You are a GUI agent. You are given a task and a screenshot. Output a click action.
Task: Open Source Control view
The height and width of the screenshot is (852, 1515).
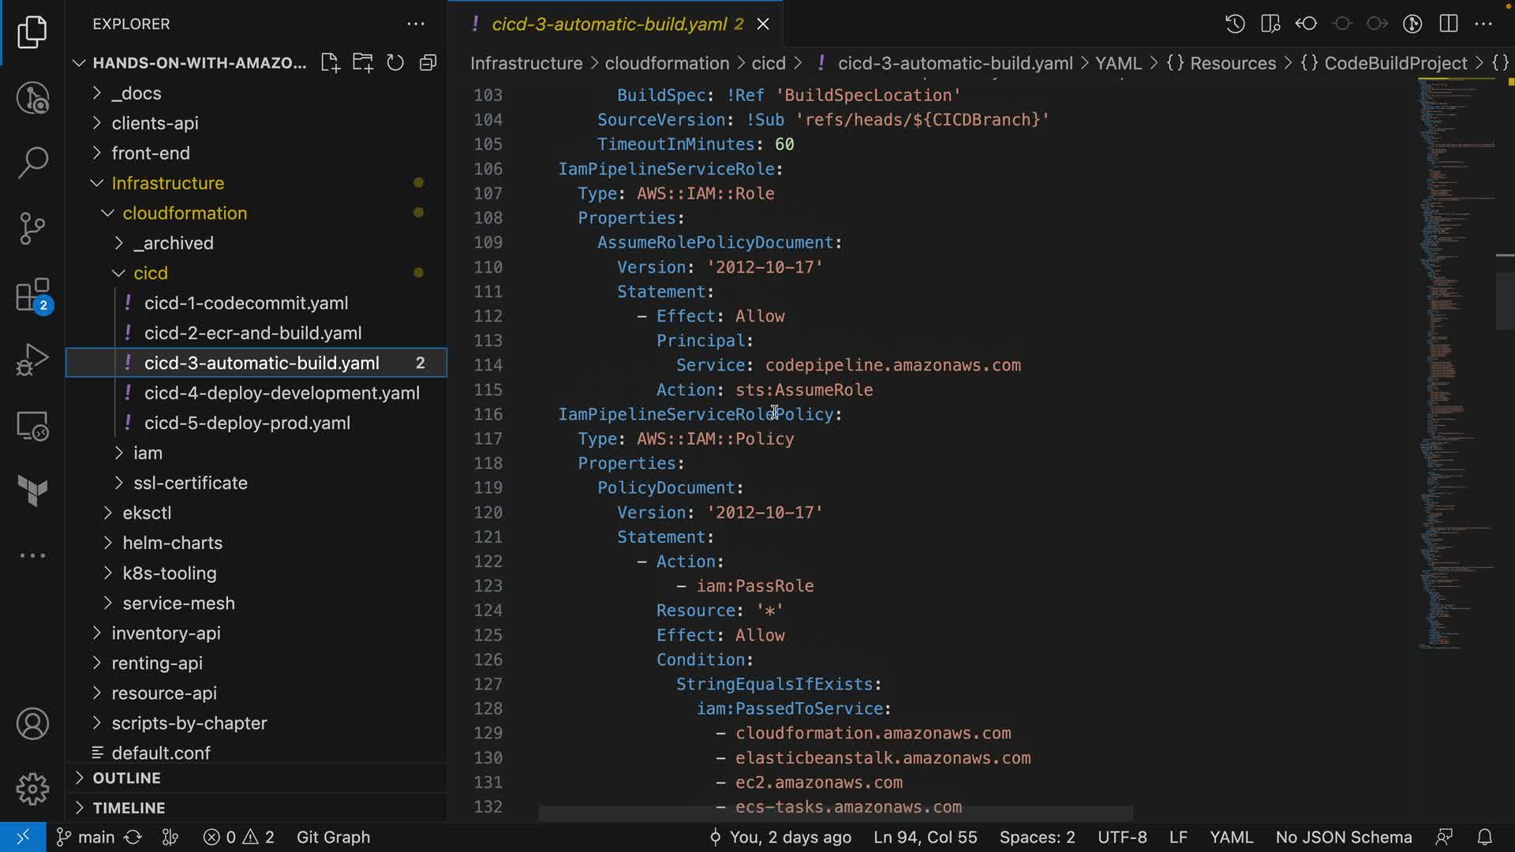[x=32, y=229]
